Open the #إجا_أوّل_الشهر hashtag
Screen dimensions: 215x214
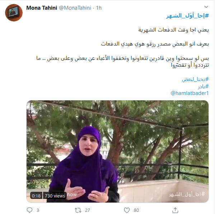tap(187, 16)
